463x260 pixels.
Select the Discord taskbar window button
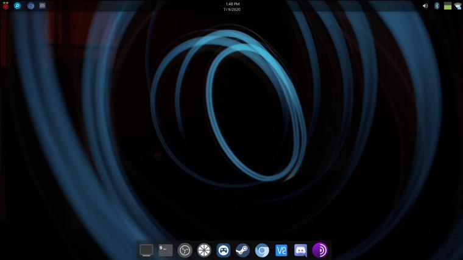click(x=43, y=6)
